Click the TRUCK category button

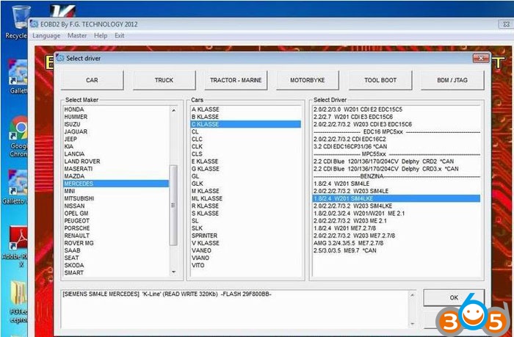(x=164, y=80)
